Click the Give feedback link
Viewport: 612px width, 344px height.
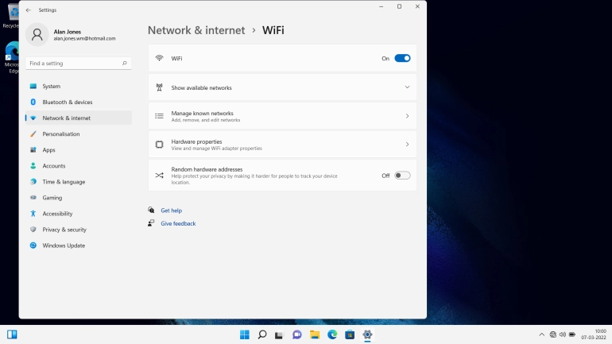click(x=178, y=224)
